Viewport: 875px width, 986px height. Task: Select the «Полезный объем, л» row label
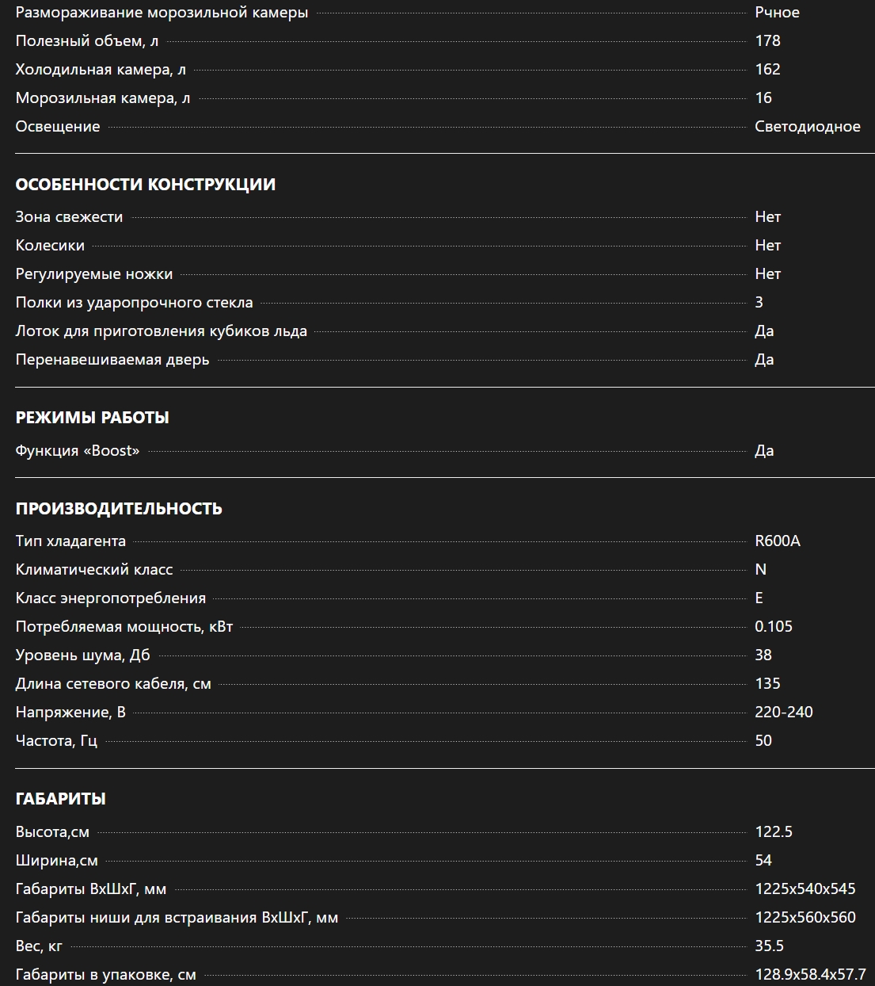(87, 41)
